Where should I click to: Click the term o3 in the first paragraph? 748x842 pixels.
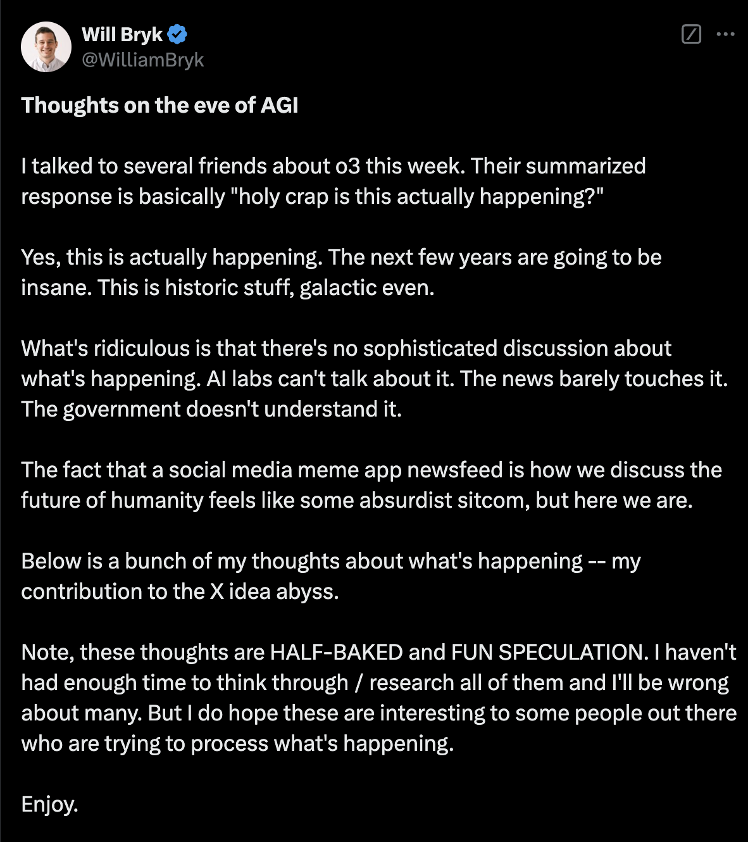pos(347,167)
